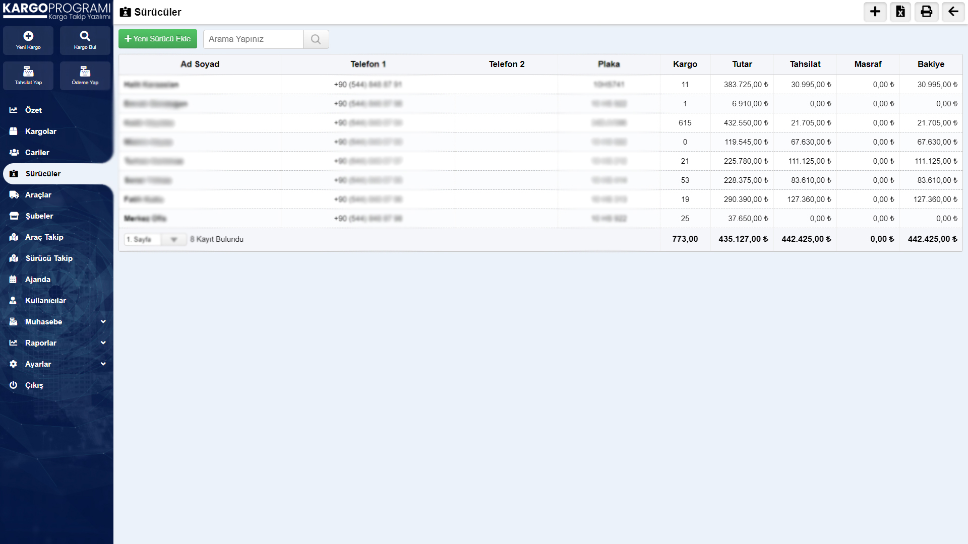Click the Tahsilat Yap register icon
Image resolution: width=968 pixels, height=544 pixels.
pos(28,71)
